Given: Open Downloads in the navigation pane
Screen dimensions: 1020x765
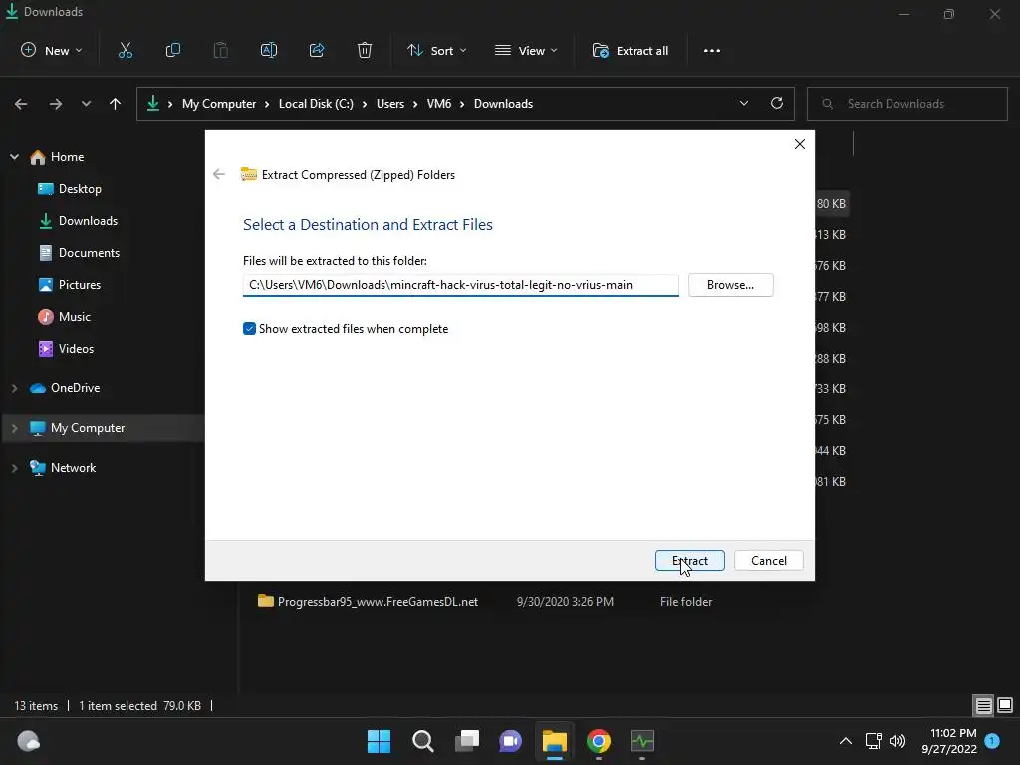Looking at the screenshot, I should click(x=78, y=220).
